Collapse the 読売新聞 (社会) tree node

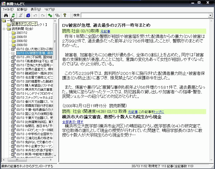tap(4, 29)
